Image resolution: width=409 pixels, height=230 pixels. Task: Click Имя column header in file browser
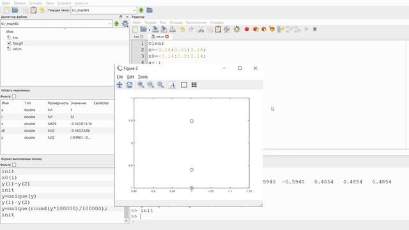click(x=10, y=31)
